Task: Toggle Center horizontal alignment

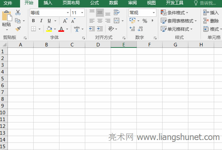Action: point(100,21)
